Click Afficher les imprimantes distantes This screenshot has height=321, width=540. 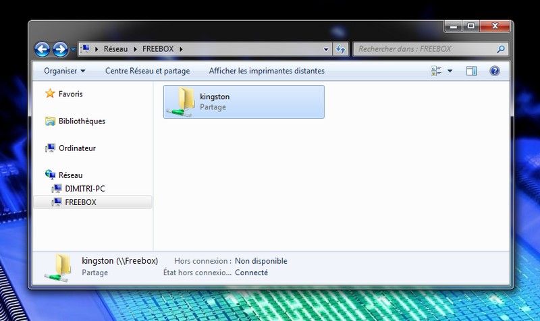click(267, 71)
